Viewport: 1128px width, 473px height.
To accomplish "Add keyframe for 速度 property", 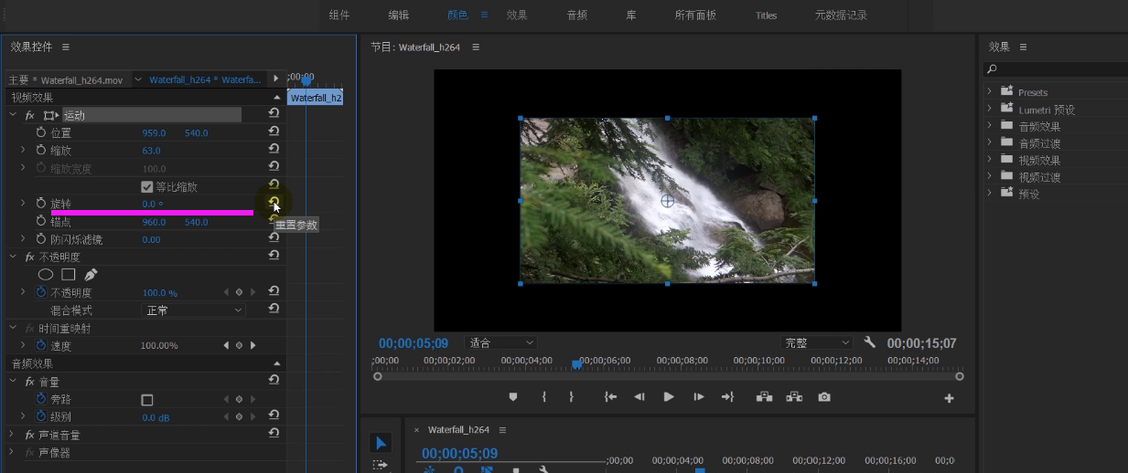I will pyautogui.click(x=239, y=345).
